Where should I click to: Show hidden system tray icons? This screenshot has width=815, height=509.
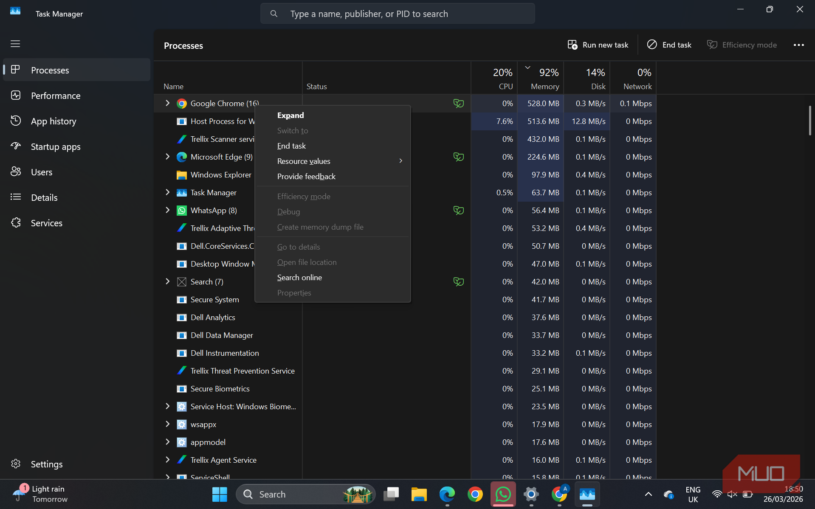pyautogui.click(x=648, y=494)
